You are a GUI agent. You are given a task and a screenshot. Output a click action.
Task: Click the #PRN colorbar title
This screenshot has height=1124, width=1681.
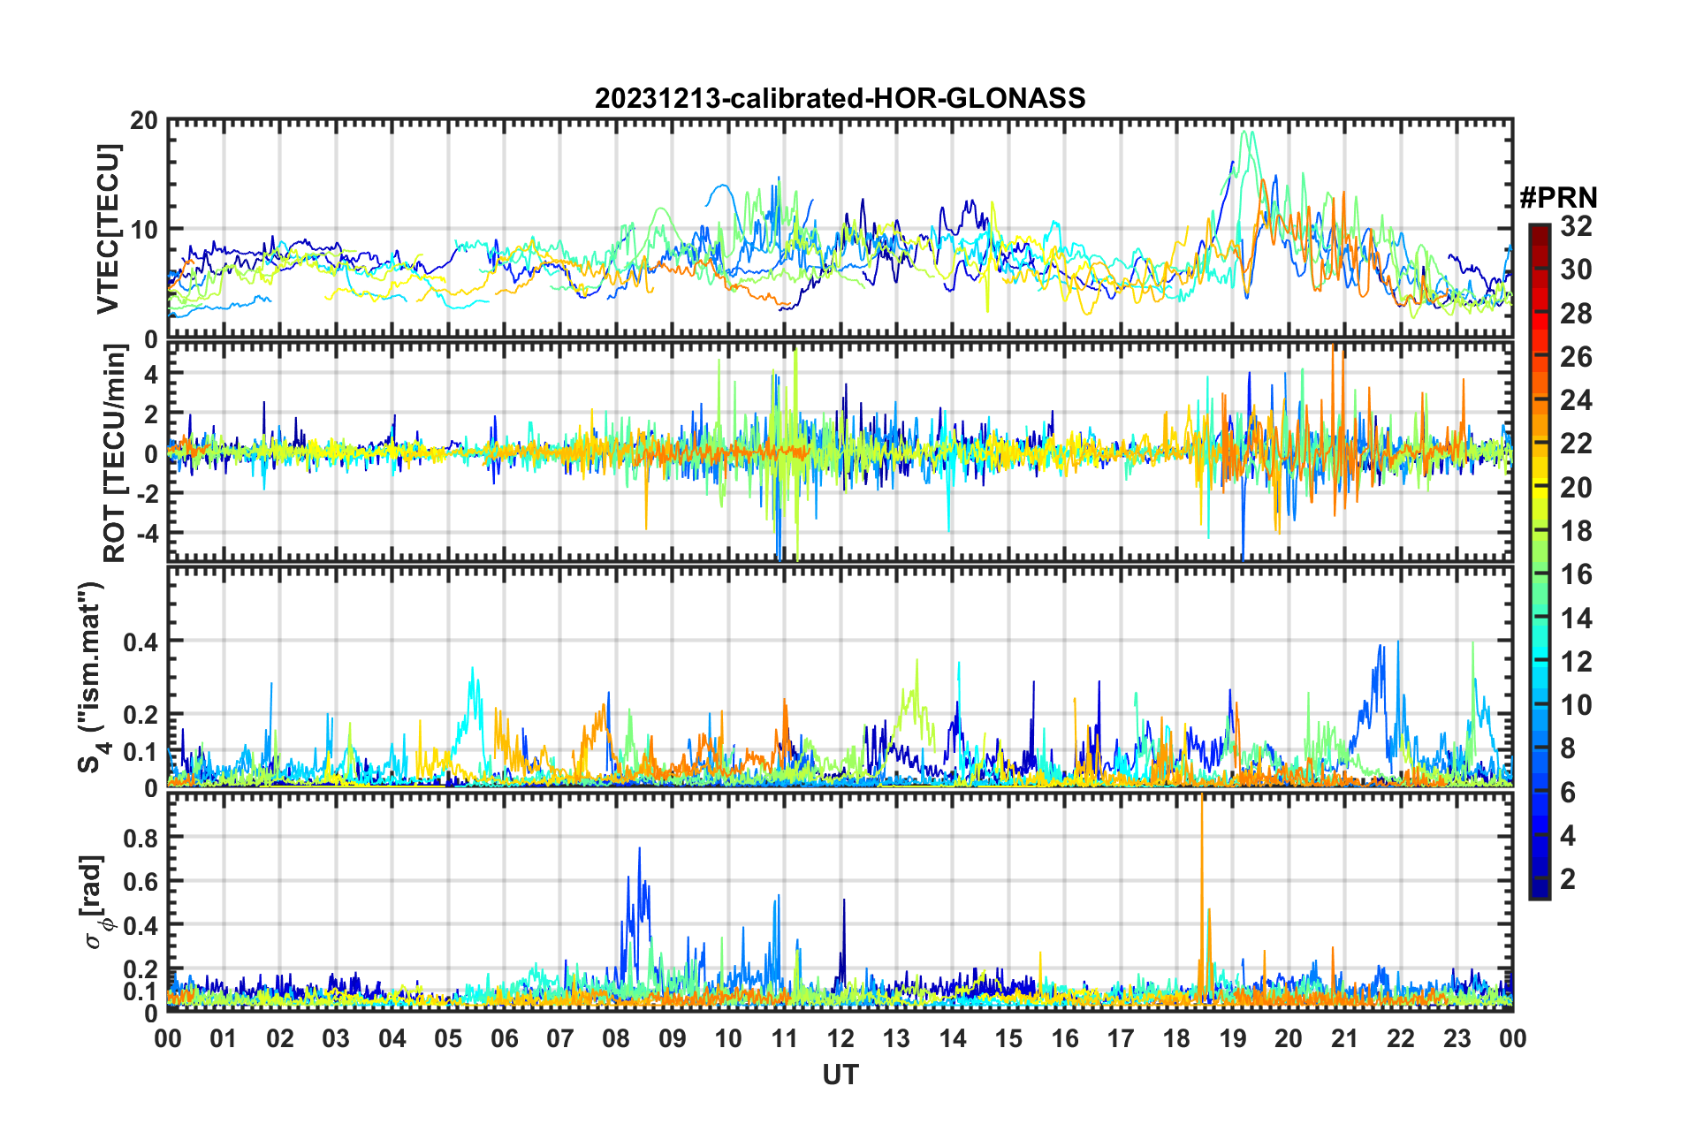click(1558, 197)
